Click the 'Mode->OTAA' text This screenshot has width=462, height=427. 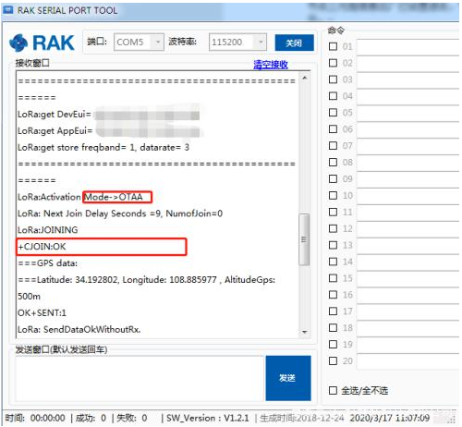pos(114,197)
